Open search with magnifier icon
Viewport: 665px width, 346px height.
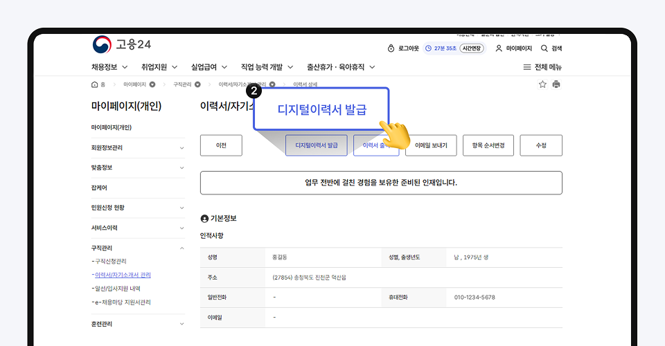pos(544,48)
